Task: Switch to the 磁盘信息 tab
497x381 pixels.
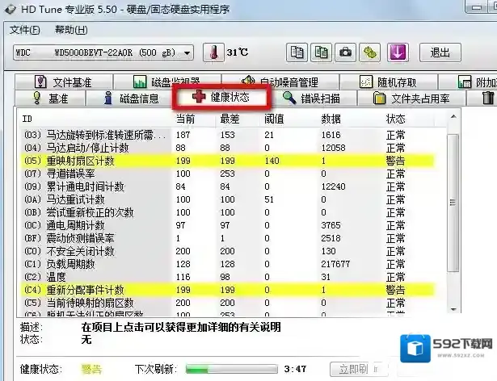Action: tap(131, 98)
